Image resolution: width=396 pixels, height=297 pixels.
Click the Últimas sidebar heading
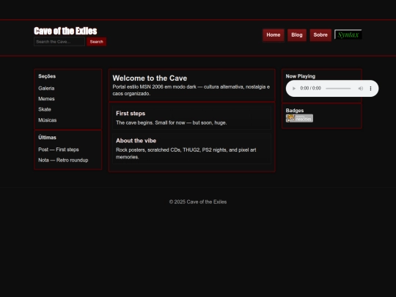pos(47,137)
